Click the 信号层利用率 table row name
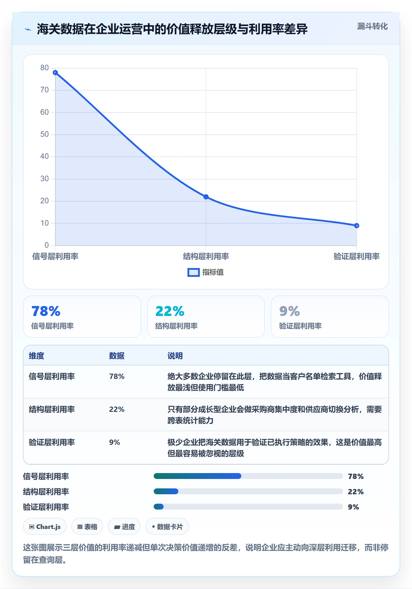This screenshot has width=412, height=589. 52,376
